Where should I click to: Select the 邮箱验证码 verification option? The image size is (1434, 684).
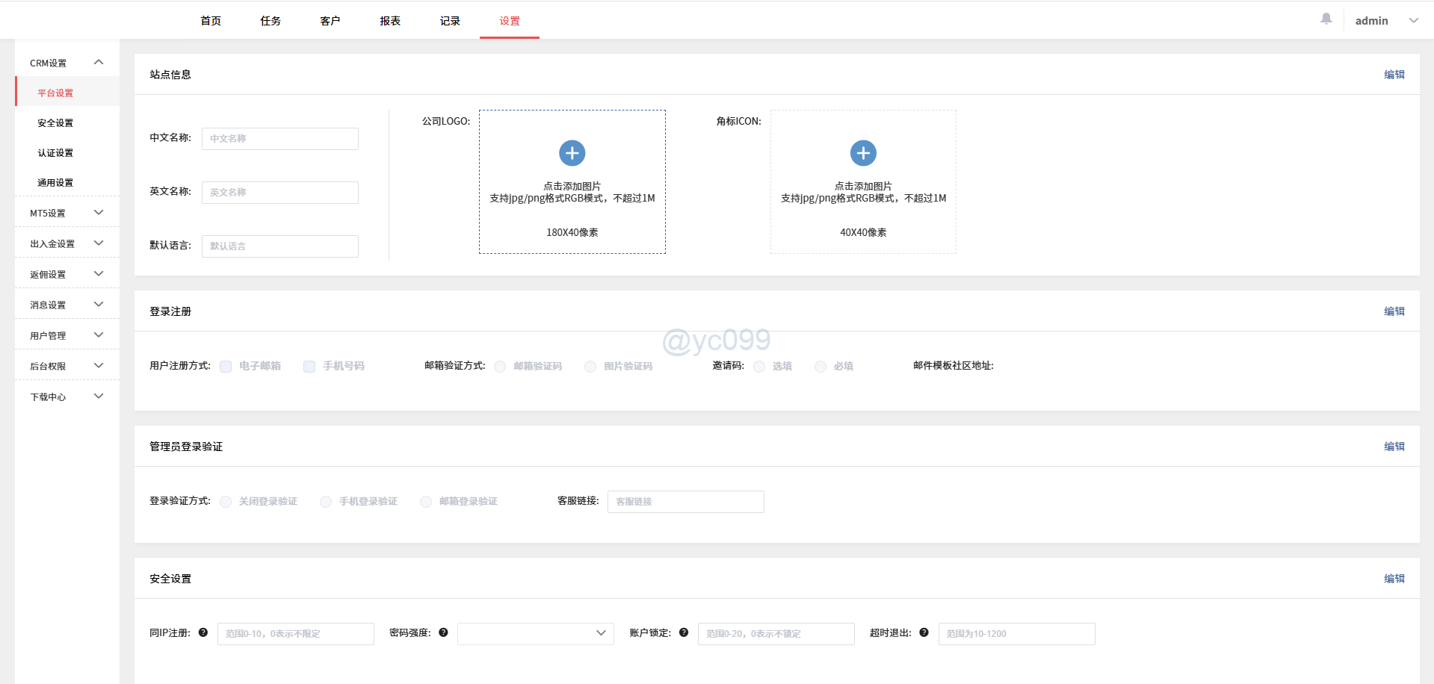(499, 366)
